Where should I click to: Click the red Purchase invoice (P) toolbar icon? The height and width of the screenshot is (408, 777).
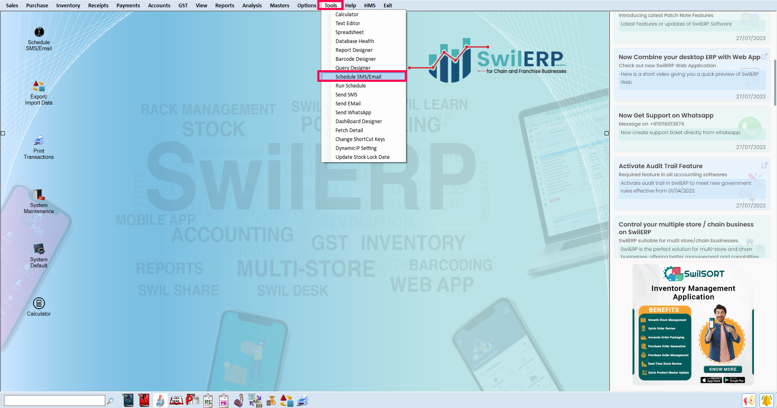(x=144, y=400)
